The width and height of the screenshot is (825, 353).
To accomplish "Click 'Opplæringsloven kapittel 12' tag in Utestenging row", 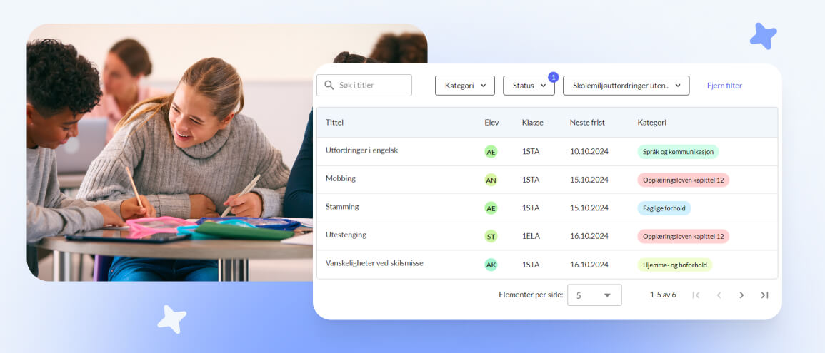I will 683,236.
